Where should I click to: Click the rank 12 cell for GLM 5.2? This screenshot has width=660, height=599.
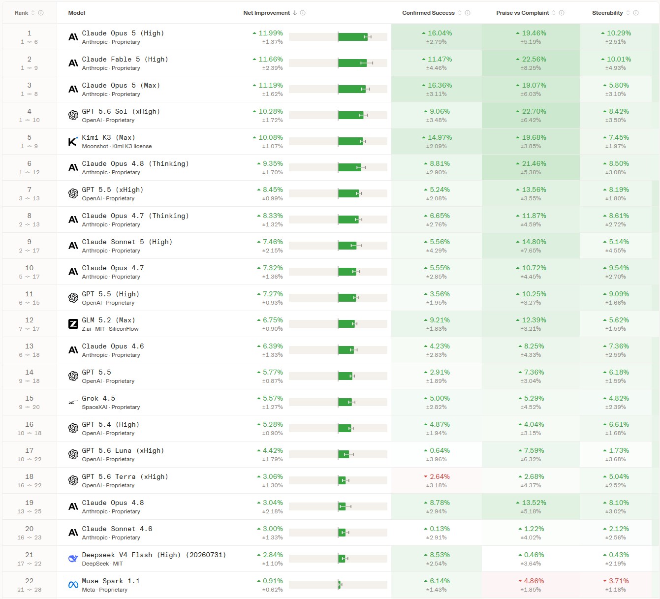click(30, 324)
